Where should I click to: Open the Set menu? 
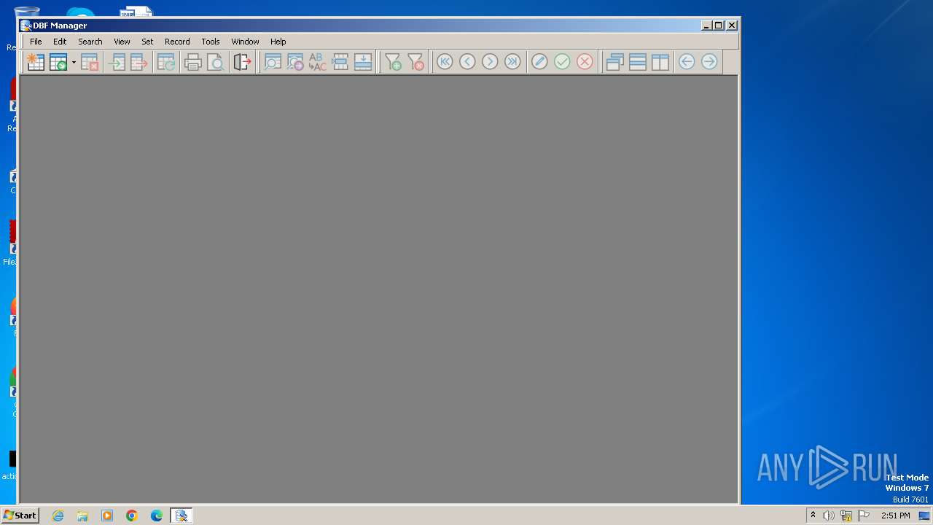pos(147,42)
